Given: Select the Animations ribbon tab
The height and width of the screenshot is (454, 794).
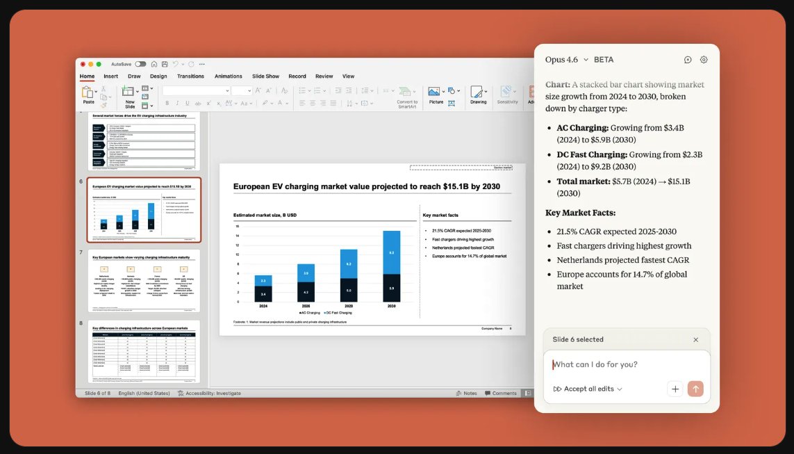Looking at the screenshot, I should click(x=229, y=76).
